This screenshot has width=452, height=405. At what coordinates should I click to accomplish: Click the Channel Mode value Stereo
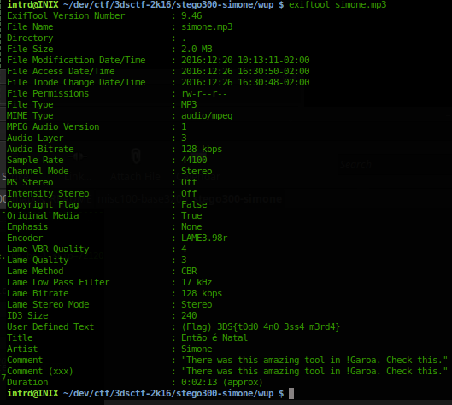pyautogui.click(x=197, y=171)
